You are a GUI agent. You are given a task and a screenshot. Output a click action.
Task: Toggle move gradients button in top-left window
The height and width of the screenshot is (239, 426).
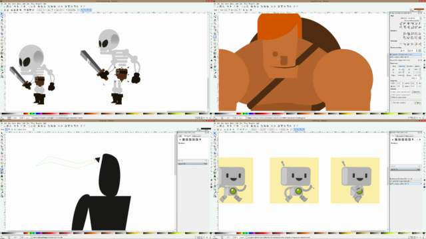click(x=87, y=10)
